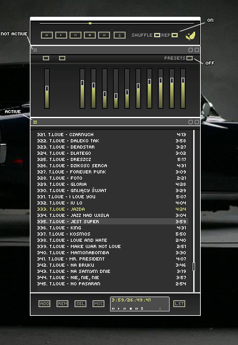Open the REM remove menu

pyautogui.click(x=63, y=303)
